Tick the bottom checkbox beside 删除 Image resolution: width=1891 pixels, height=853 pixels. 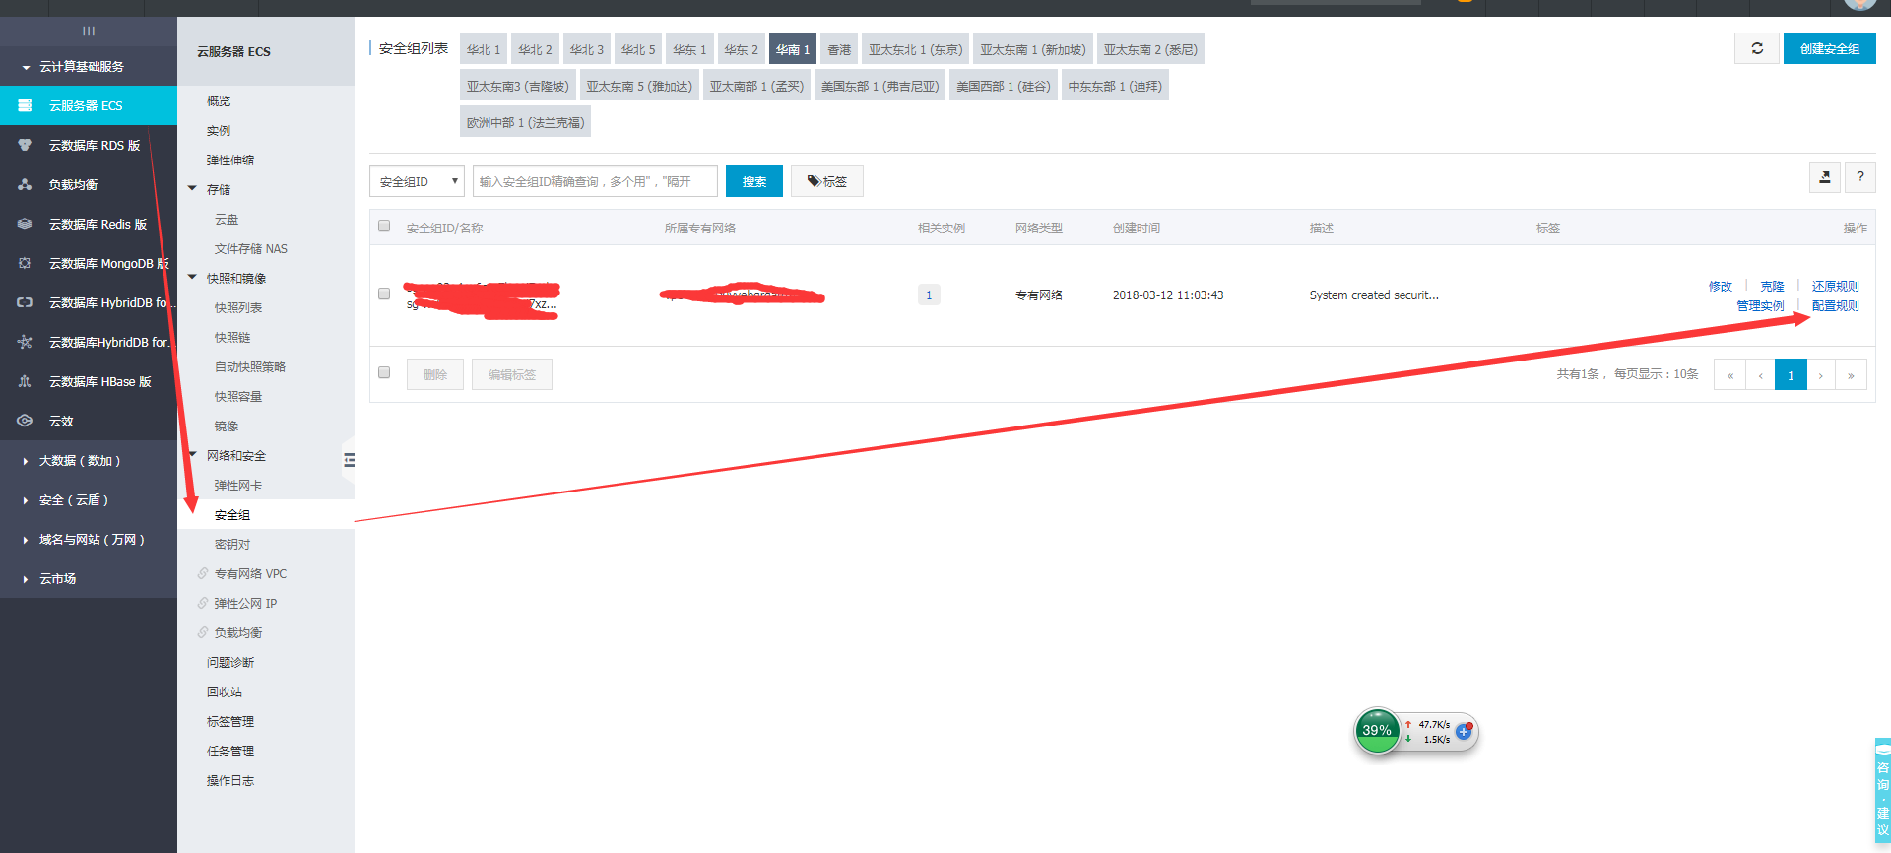[x=384, y=372]
